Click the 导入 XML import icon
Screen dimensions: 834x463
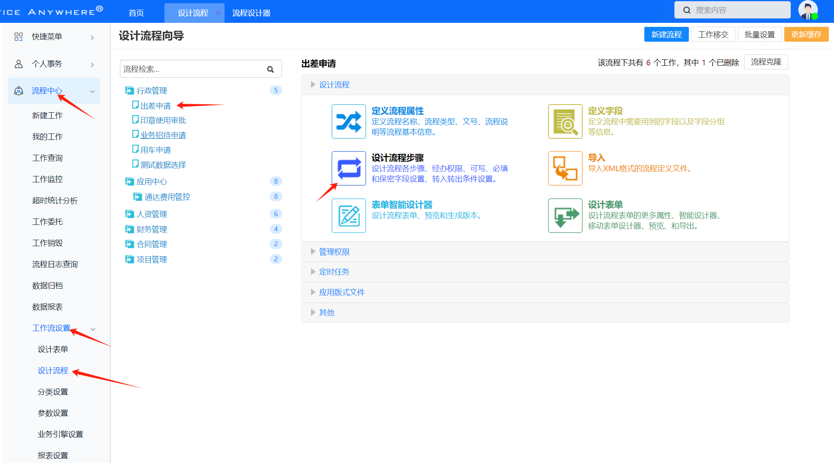coord(565,168)
